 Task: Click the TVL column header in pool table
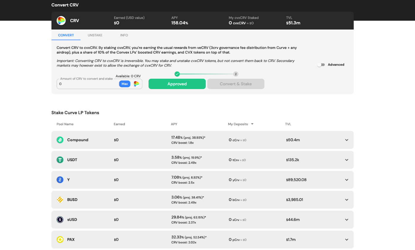click(x=288, y=124)
